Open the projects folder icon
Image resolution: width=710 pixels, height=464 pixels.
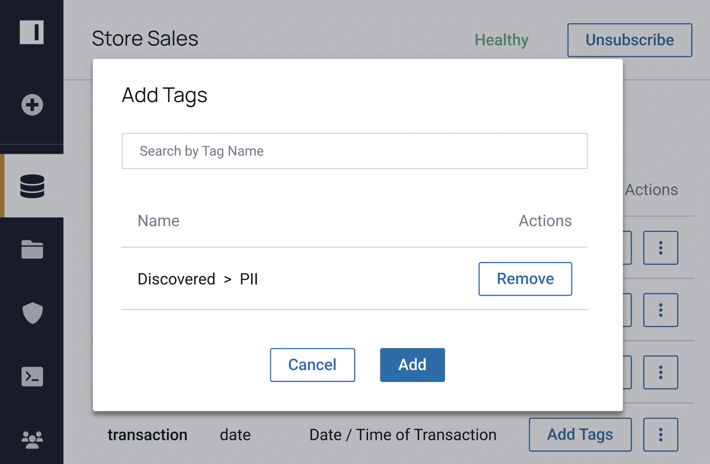tap(32, 249)
